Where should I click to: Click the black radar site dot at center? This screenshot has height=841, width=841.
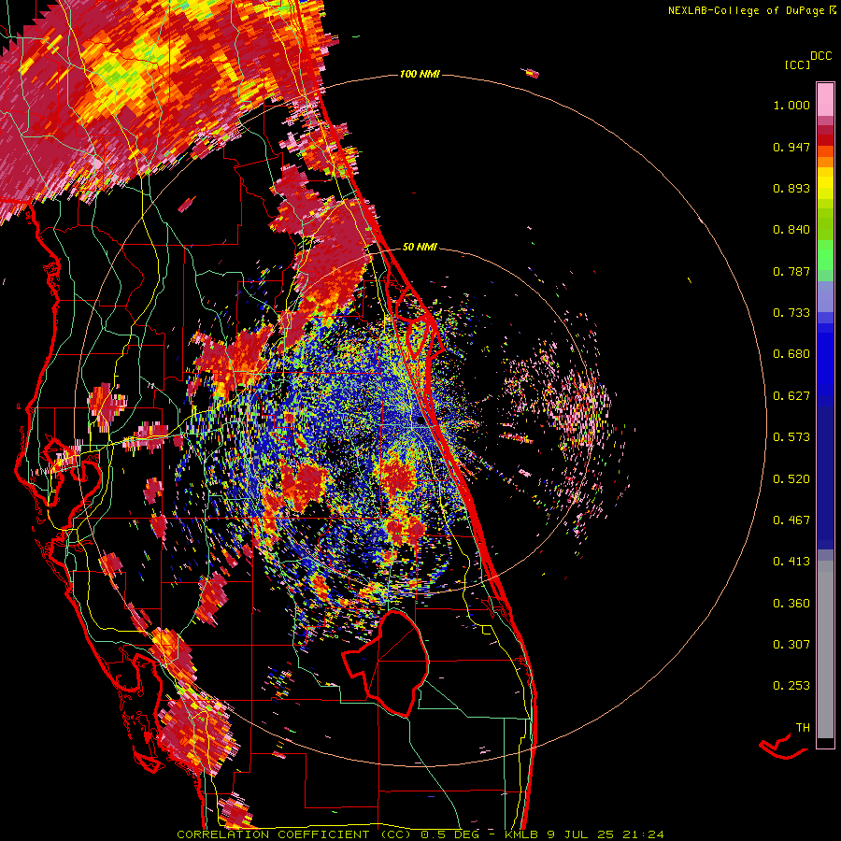click(420, 420)
